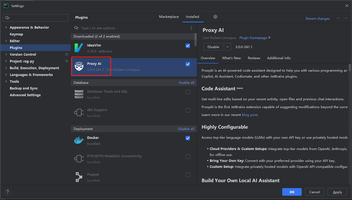The image size is (352, 200).
Task: Open the dropdown arrow beside Disable
Action: 228,47
